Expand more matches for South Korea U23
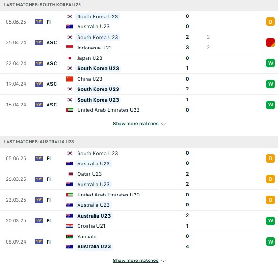The width and height of the screenshot is (278, 269). pos(135,124)
